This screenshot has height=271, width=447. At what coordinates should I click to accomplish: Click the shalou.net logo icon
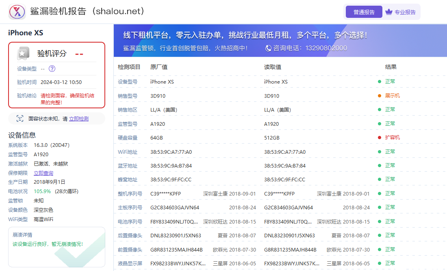point(17,12)
